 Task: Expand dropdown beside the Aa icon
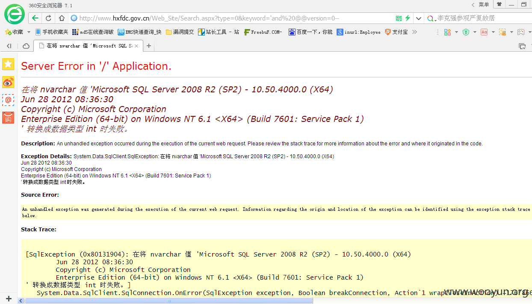(493, 32)
